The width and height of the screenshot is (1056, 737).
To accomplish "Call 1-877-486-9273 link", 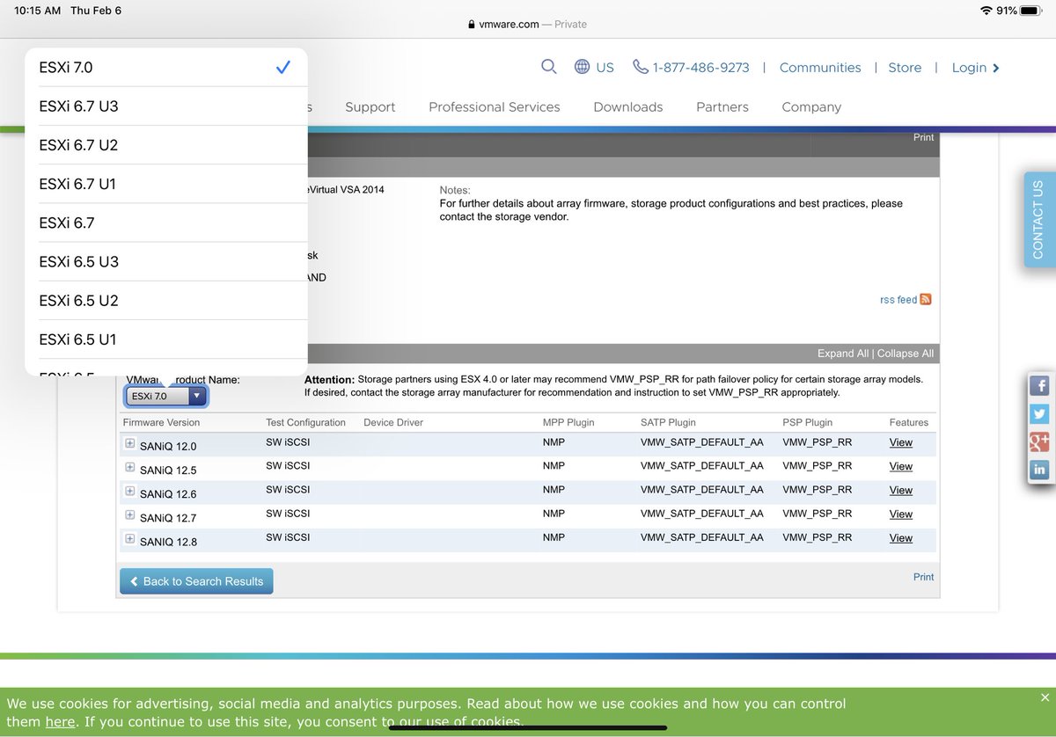I will tap(701, 68).
